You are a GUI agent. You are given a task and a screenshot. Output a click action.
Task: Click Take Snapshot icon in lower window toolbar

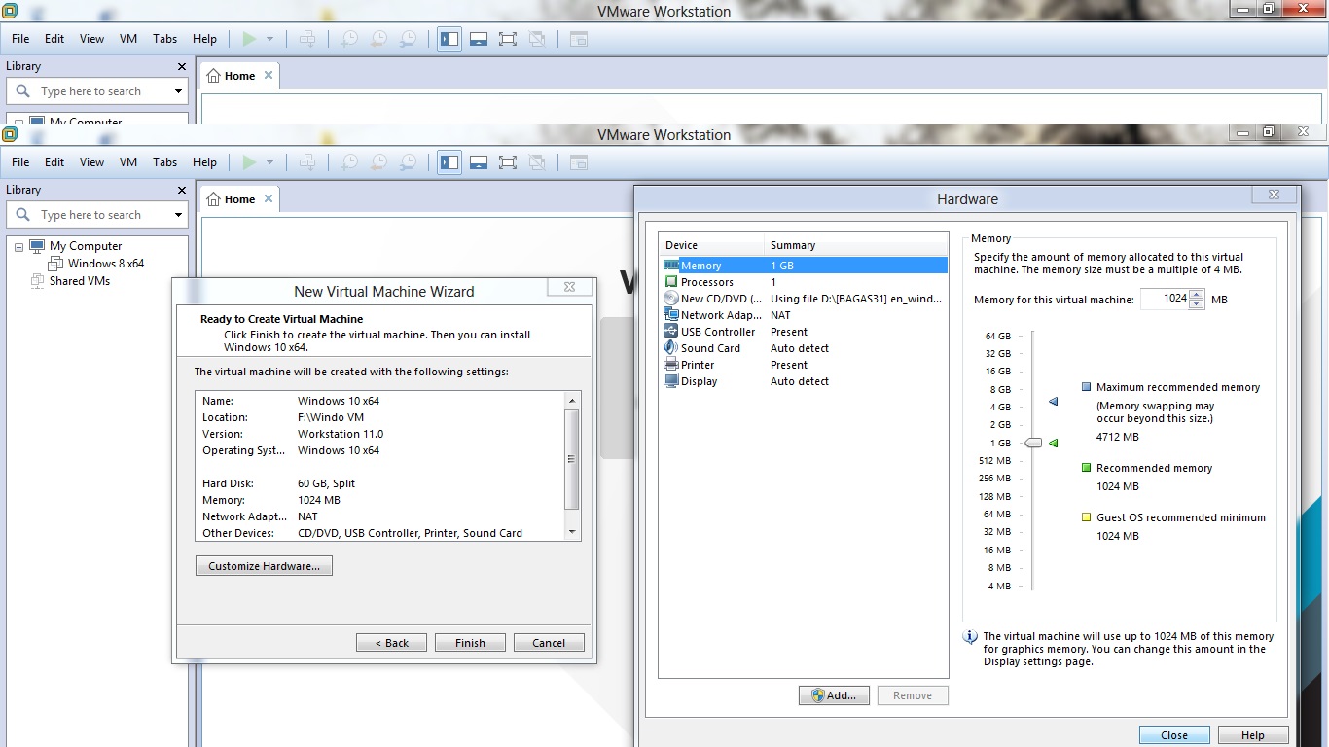(x=348, y=162)
